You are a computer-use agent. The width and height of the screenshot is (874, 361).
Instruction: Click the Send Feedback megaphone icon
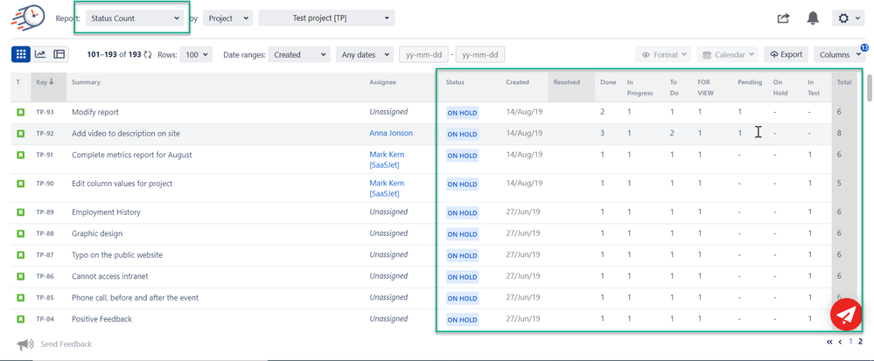[x=25, y=344]
